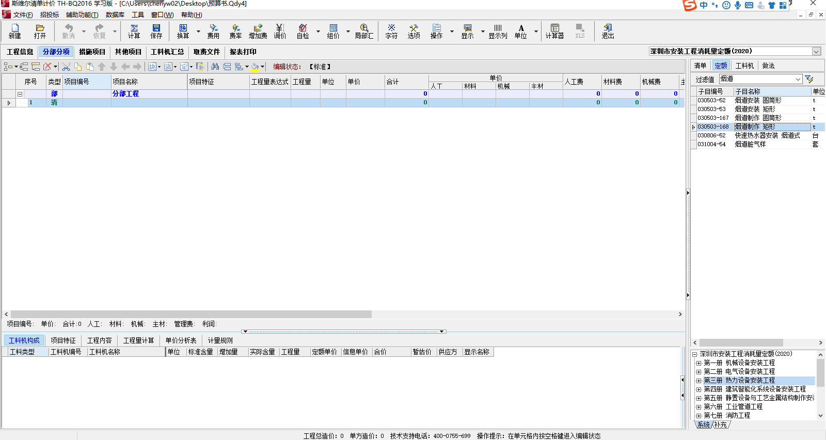This screenshot has width=826, height=440.
Task: Save the project with the 保存 icon
Action: pos(156,32)
